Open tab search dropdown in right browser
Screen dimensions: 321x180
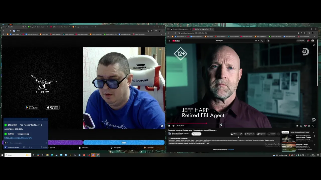coord(168,29)
